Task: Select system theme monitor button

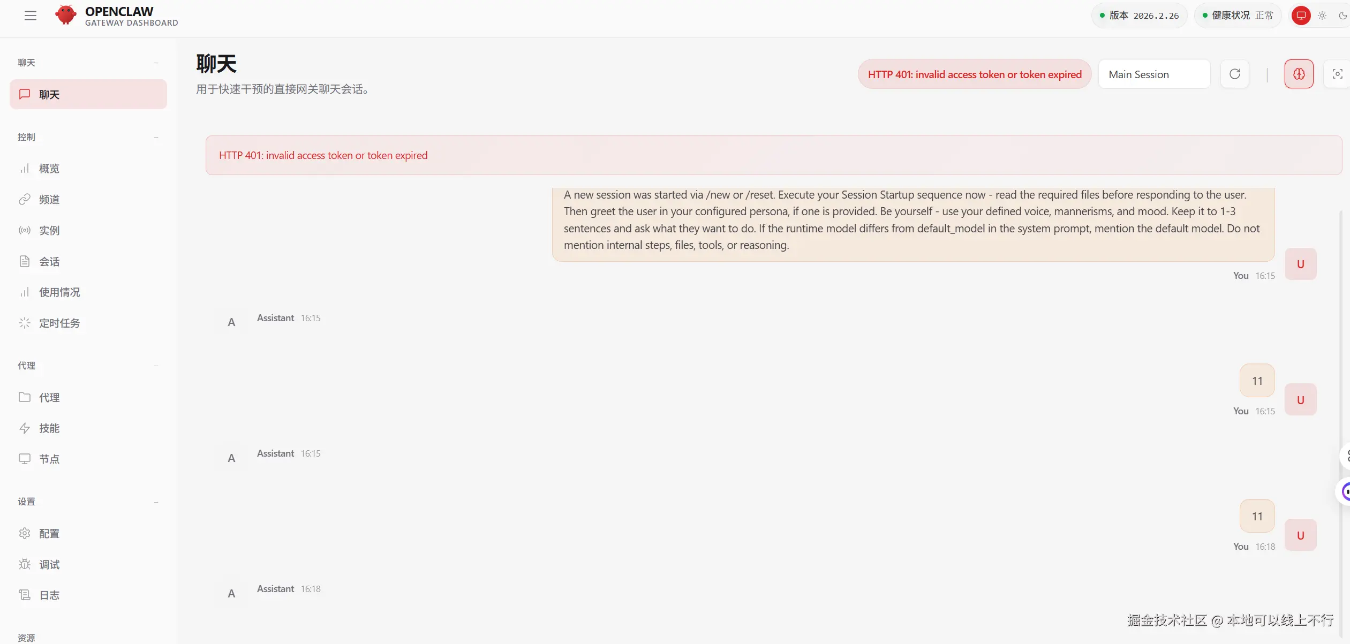Action: tap(1301, 16)
